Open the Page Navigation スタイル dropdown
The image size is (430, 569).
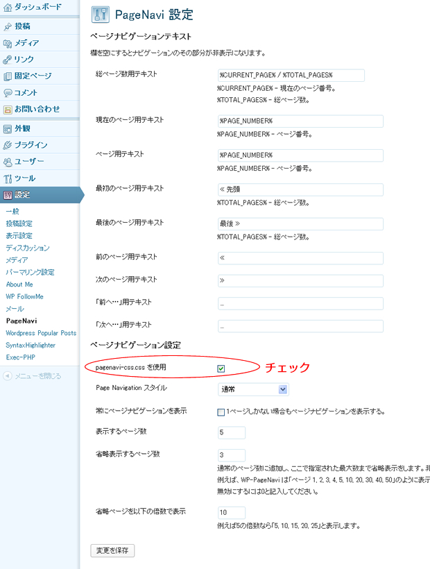pos(252,389)
